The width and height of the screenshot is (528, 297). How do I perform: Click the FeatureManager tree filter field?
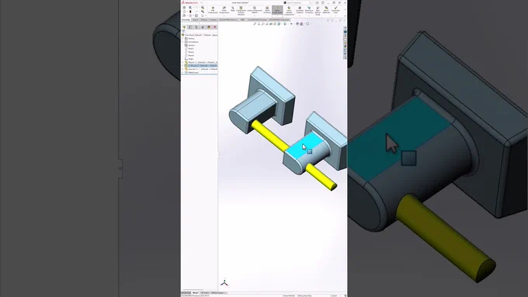200,31
